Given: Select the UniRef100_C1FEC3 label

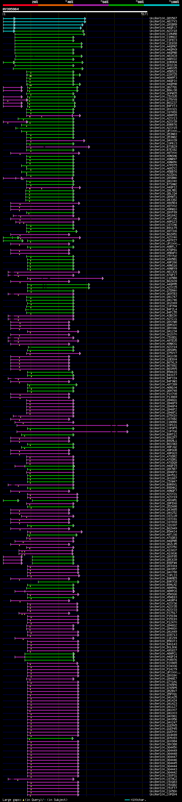Looking at the screenshot, I should point(163,40).
